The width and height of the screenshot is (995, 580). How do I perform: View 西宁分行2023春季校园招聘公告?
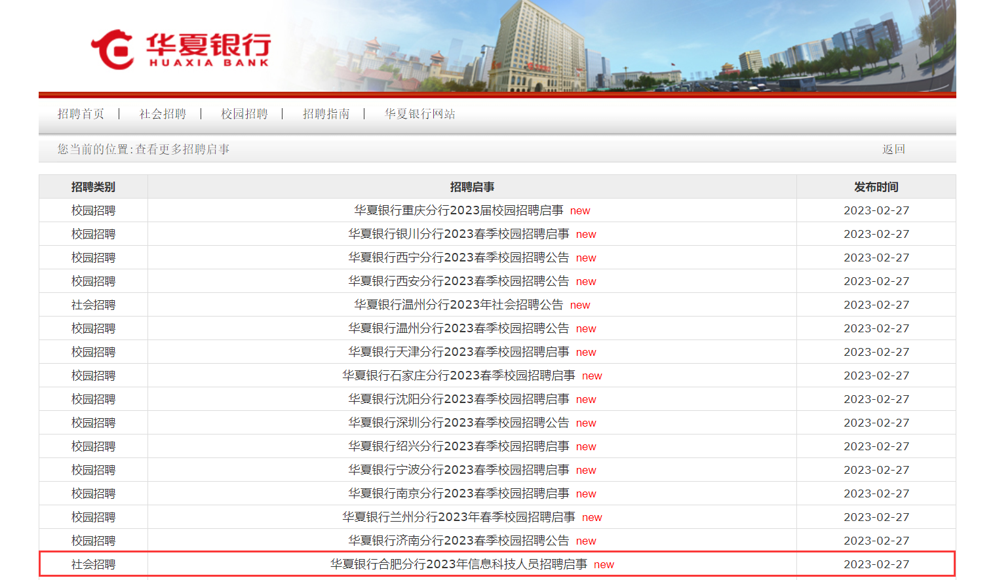click(458, 258)
